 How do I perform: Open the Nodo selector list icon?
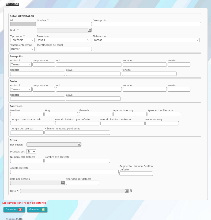90,30
